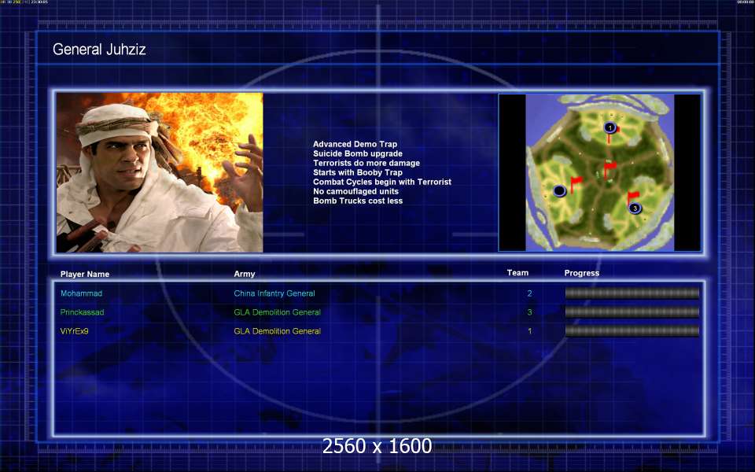
Task: Click the red flag beside marker 3
Action: click(x=632, y=197)
